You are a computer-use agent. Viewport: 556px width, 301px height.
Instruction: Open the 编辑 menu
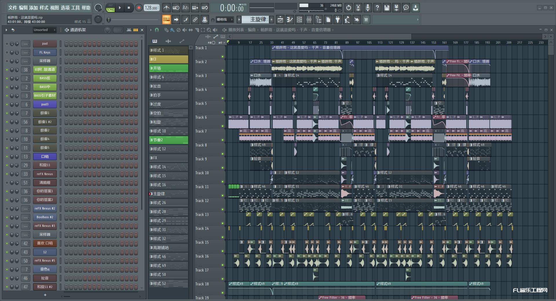click(23, 8)
